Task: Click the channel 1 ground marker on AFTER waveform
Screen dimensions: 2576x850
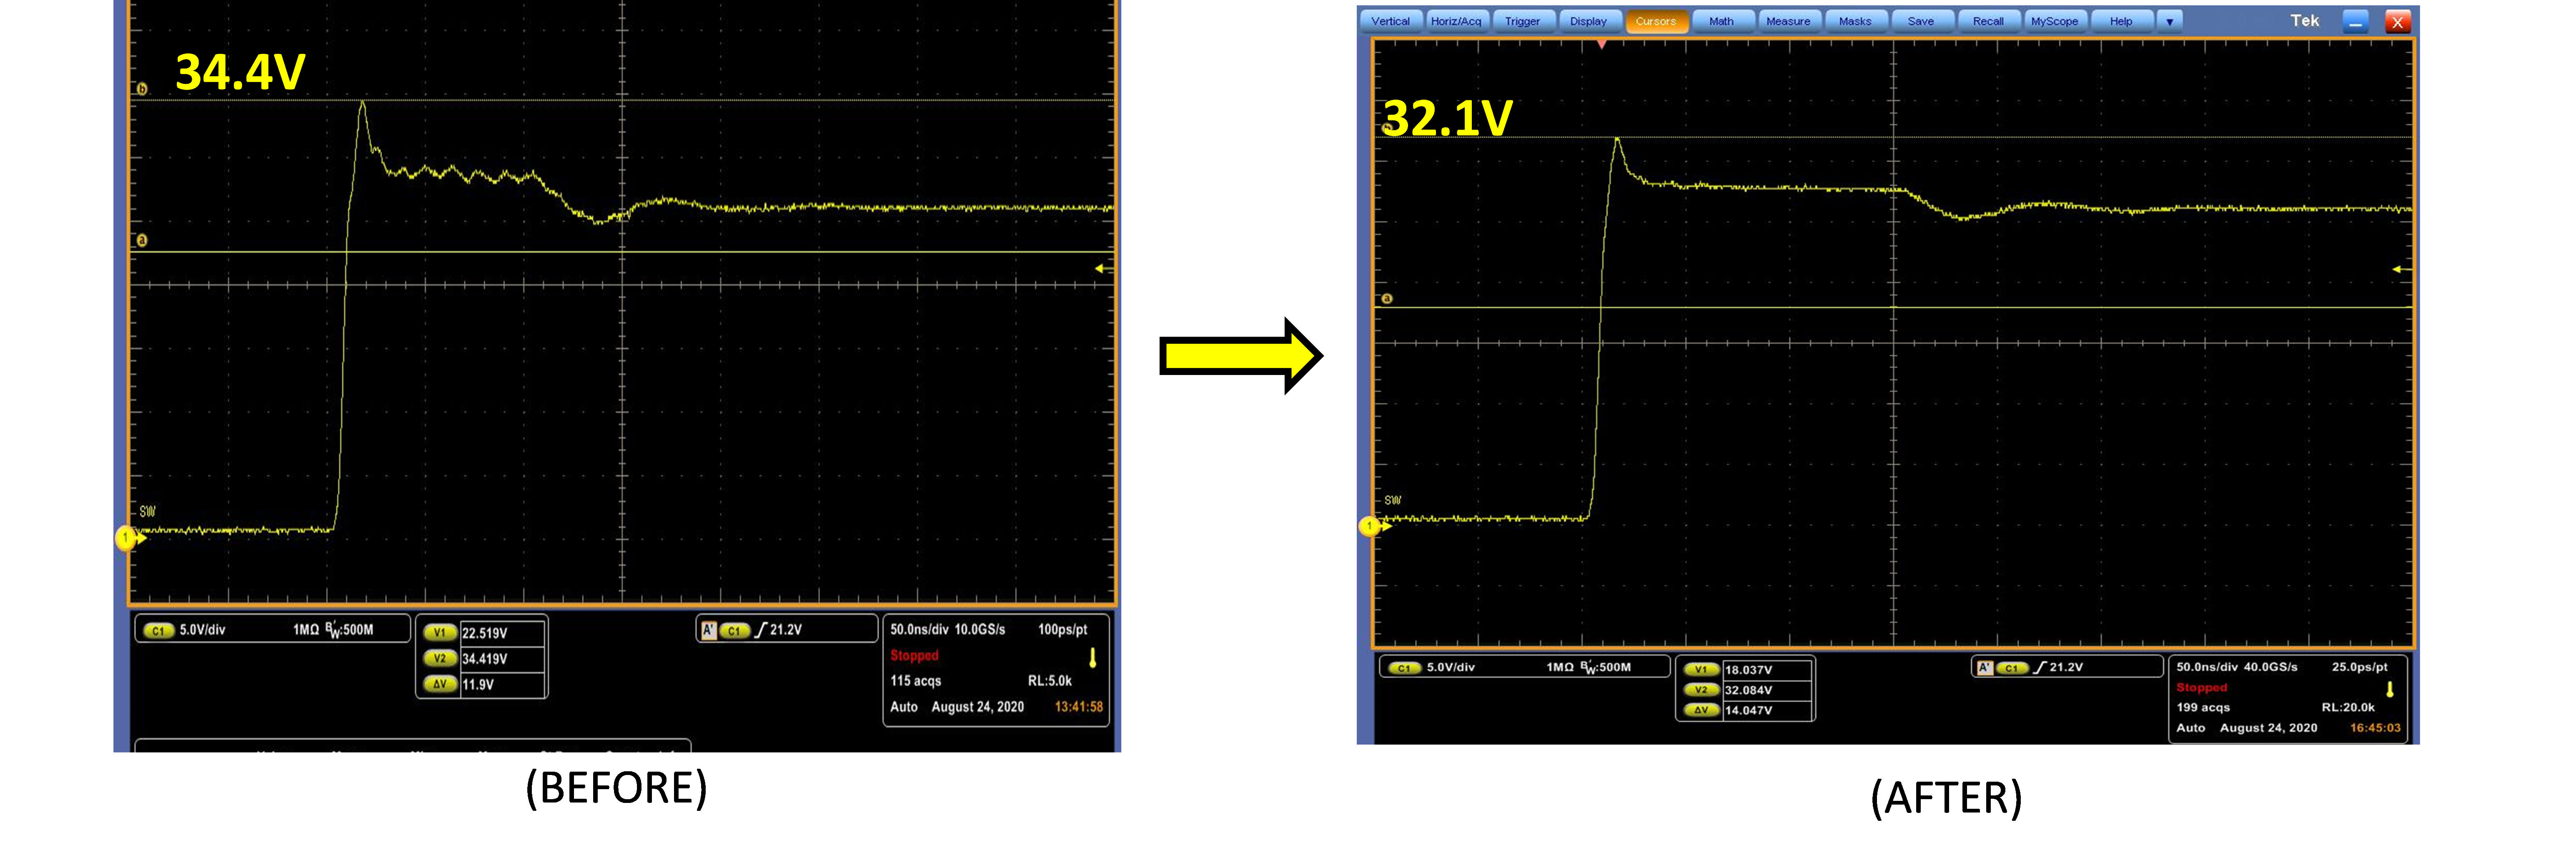Action: [x=1369, y=526]
